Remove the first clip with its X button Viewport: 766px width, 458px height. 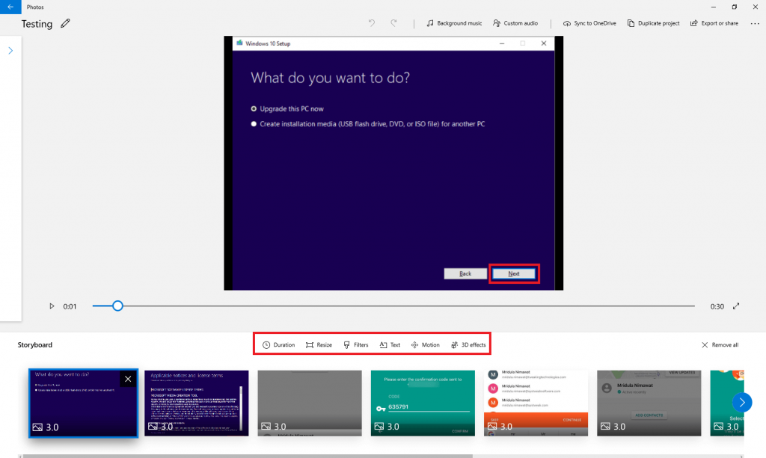point(128,379)
